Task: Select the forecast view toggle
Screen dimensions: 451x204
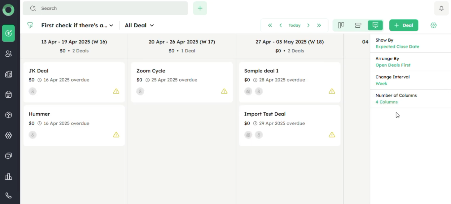Action: point(375,25)
